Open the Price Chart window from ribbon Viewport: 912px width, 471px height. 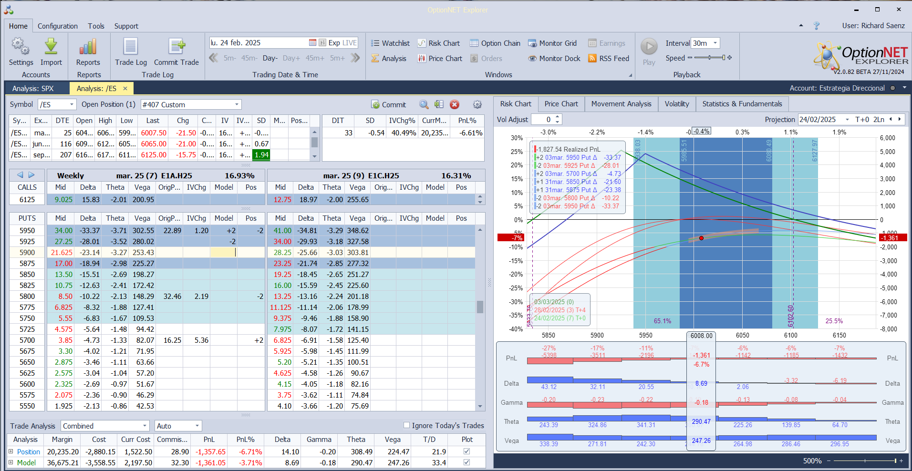pos(440,59)
